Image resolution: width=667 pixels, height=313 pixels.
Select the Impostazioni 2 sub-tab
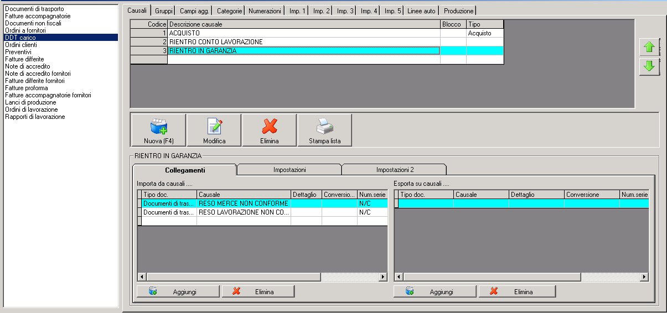point(395,170)
